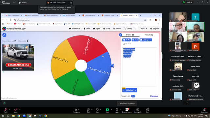The width and height of the screenshot is (210, 118).
Task: Save the current wheel
Action: click(107, 29)
